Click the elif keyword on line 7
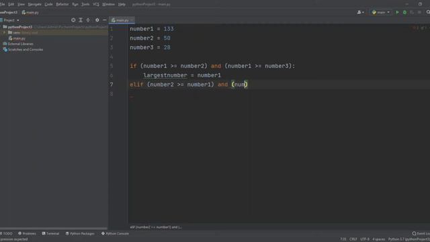The width and height of the screenshot is (430, 242). click(x=136, y=85)
